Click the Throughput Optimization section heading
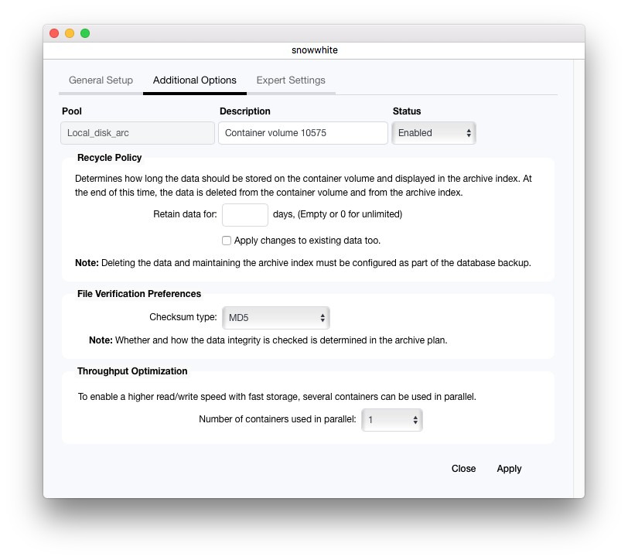The image size is (628, 560). (132, 371)
